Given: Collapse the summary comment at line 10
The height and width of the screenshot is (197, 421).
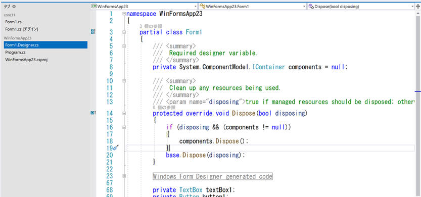Looking at the screenshot, I should point(124,81).
